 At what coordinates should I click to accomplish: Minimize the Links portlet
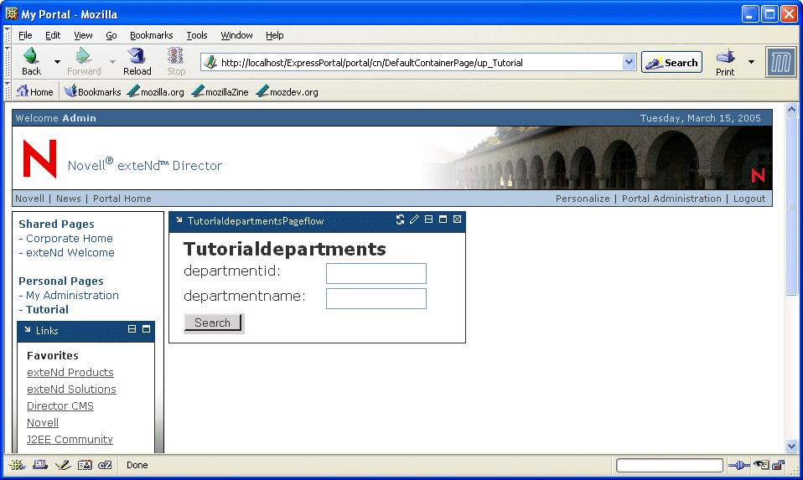click(x=132, y=329)
